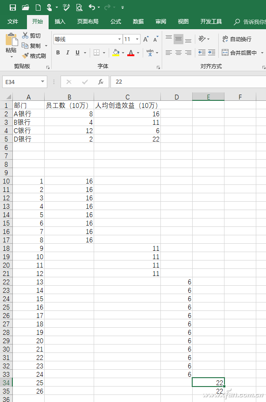The height and width of the screenshot is (402, 266).
Task: Open Customize Quick Access Toolbar dropdown
Action: (122, 8)
